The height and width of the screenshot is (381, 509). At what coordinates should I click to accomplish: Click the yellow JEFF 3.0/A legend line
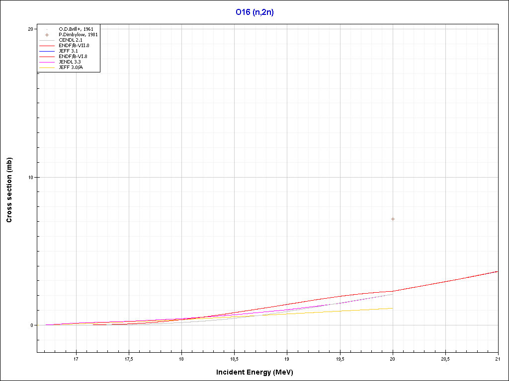(x=47, y=67)
